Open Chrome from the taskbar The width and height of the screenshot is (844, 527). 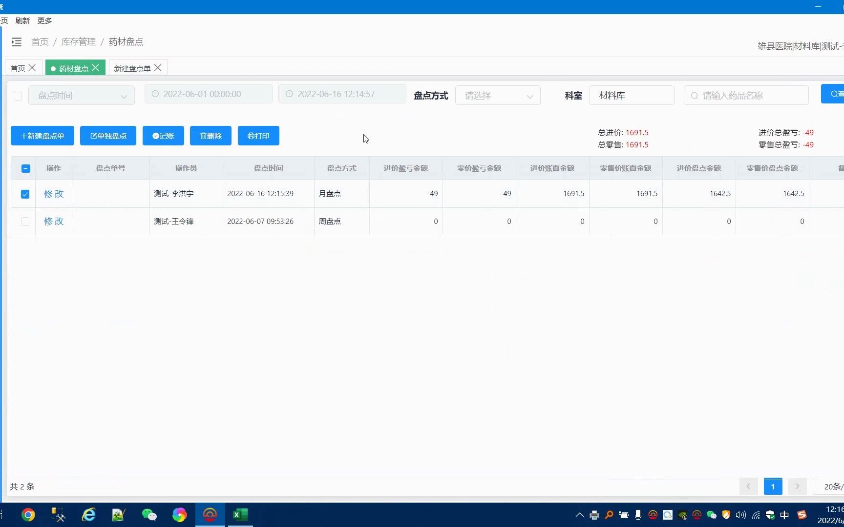coord(28,515)
